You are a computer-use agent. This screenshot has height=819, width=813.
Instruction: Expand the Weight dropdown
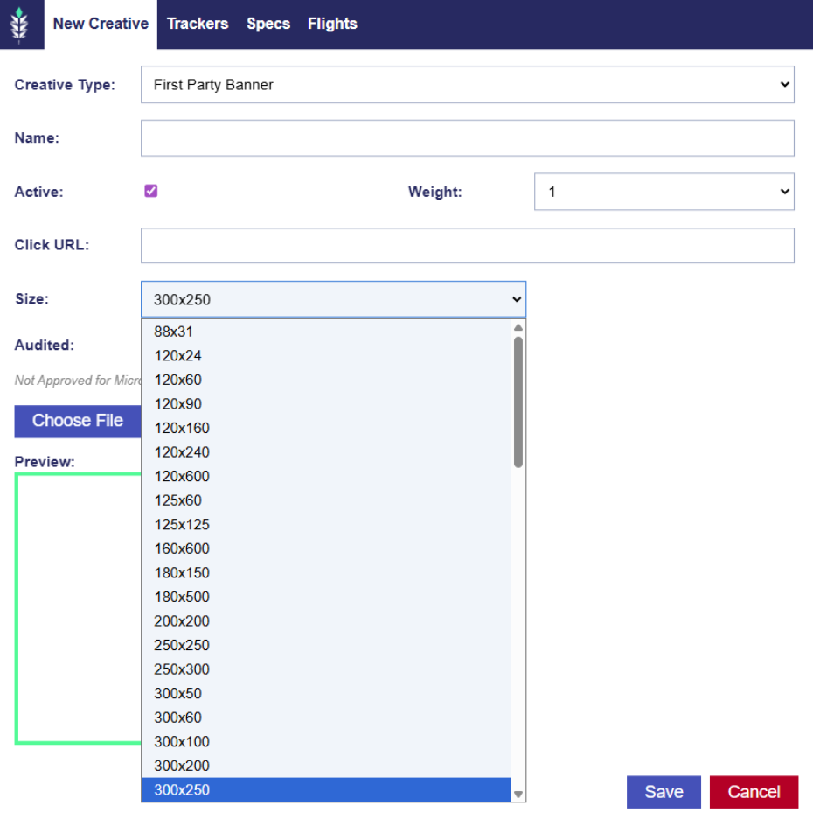(664, 192)
